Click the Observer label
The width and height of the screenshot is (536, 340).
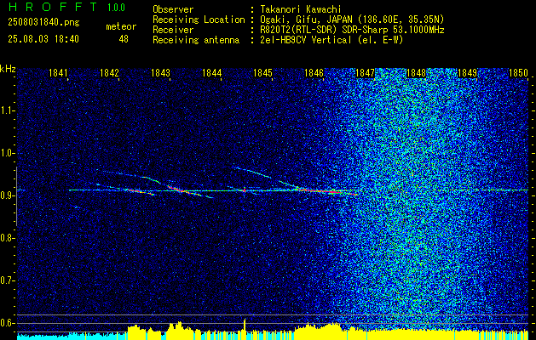point(173,9)
